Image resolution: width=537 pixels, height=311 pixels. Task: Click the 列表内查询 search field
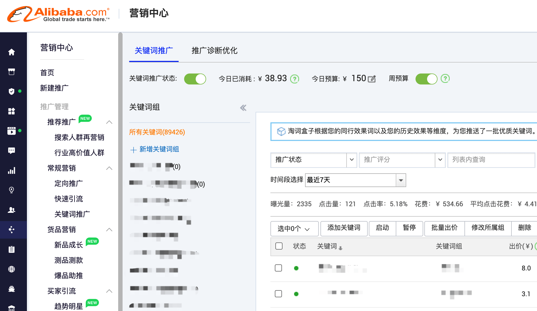click(x=491, y=160)
